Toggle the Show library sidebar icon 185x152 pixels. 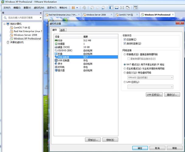click(111, 8)
